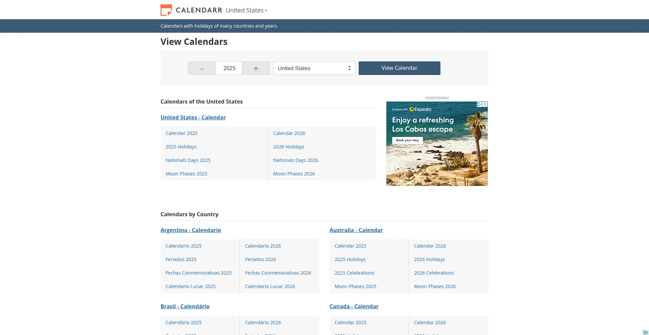Click the Calendarr logo icon

[x=166, y=10]
